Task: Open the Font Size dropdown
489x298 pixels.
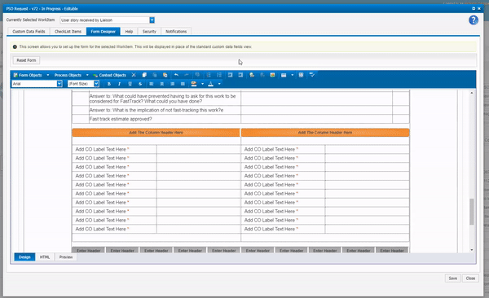Action: 96,84
